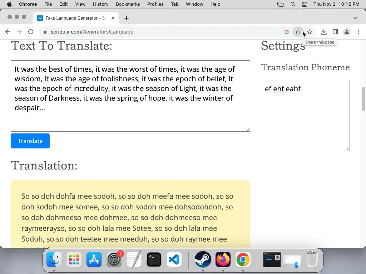Open Visual Studio Code from the Dock
Screen dimensions: 366x274
[x=174, y=260]
